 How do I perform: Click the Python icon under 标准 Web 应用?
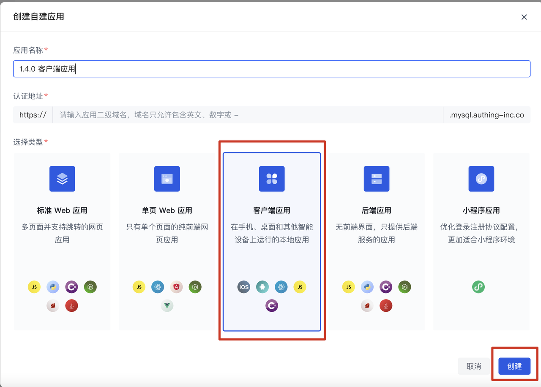[x=52, y=287]
